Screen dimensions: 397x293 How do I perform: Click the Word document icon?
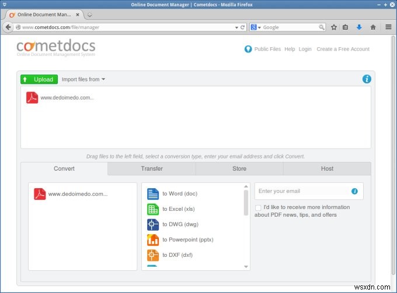(x=153, y=194)
